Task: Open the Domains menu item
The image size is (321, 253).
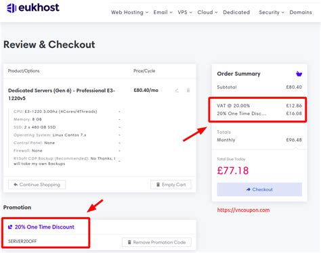Action: (301, 12)
